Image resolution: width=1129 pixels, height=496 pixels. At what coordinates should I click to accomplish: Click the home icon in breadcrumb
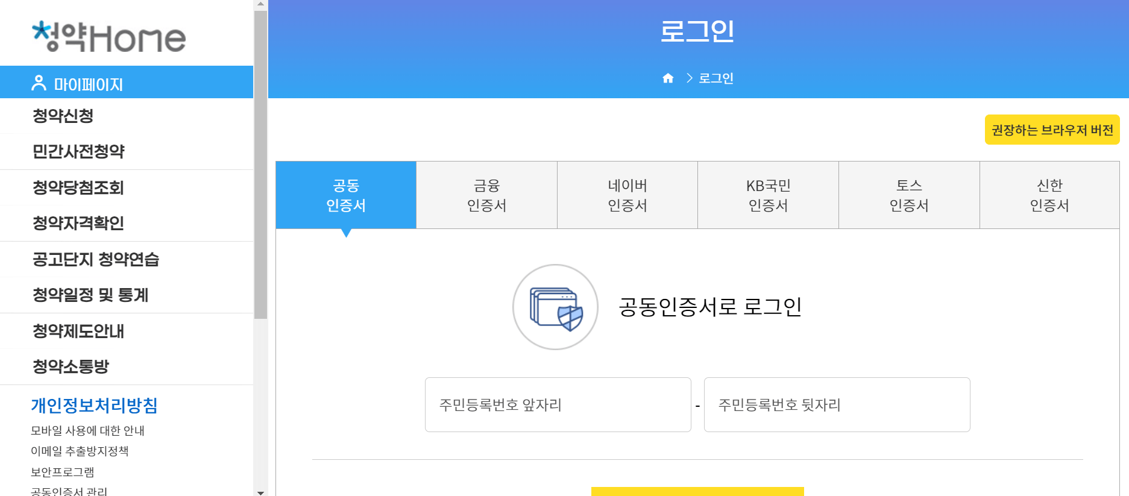coord(668,78)
